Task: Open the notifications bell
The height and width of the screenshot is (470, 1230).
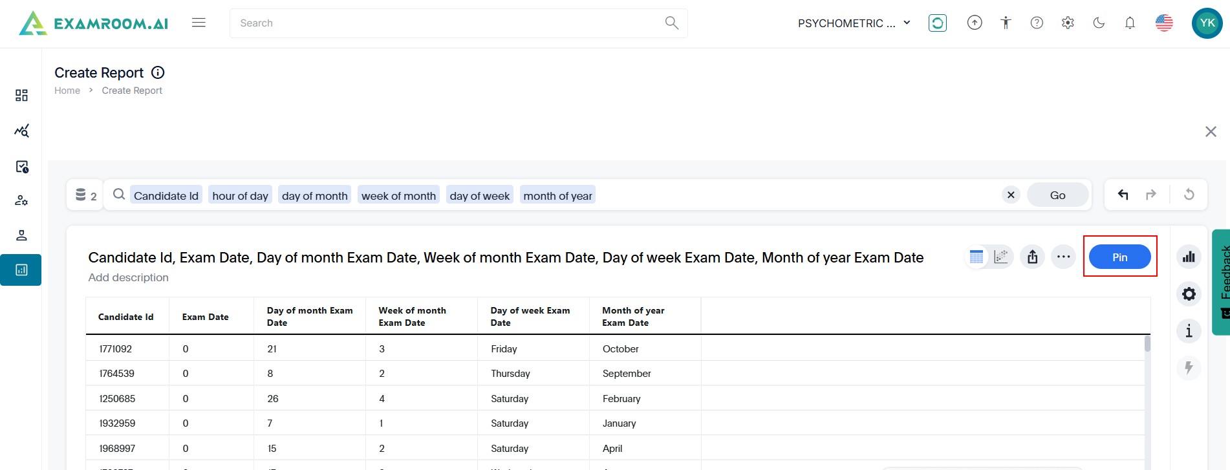Action: point(1130,23)
